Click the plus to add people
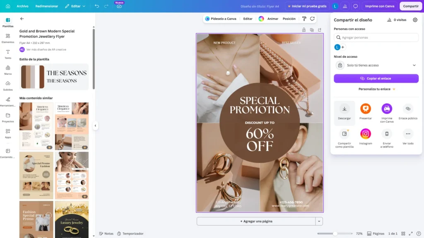424x238 pixels. (343, 47)
